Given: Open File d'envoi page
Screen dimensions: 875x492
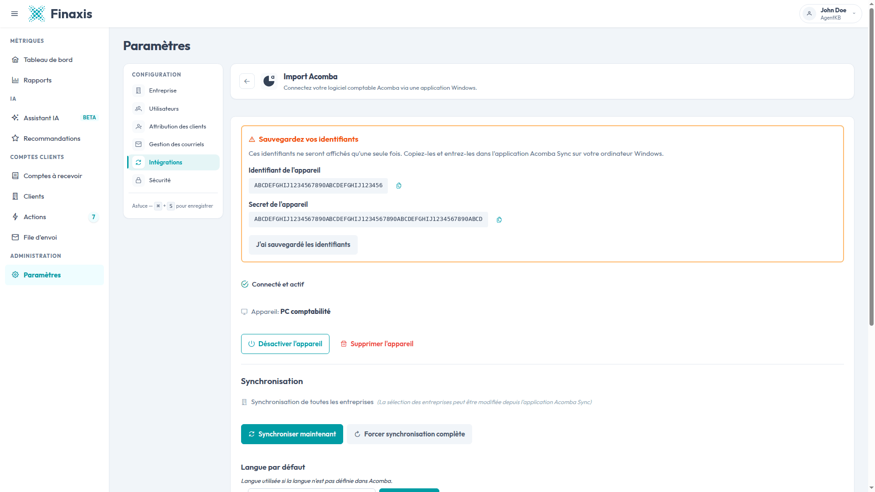Looking at the screenshot, I should [54, 237].
